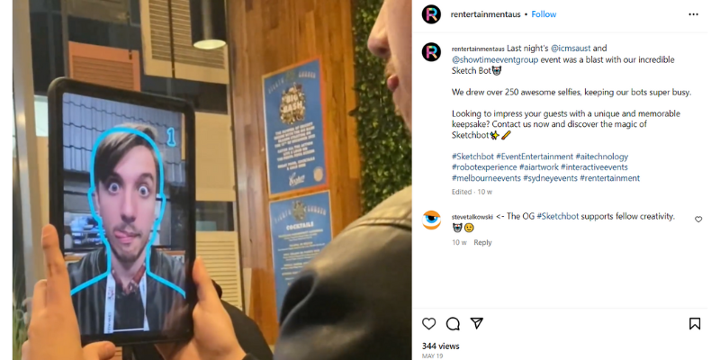This screenshot has height=360, width=720.
Task: Open the #melbourneevents hashtag
Action: [486, 178]
